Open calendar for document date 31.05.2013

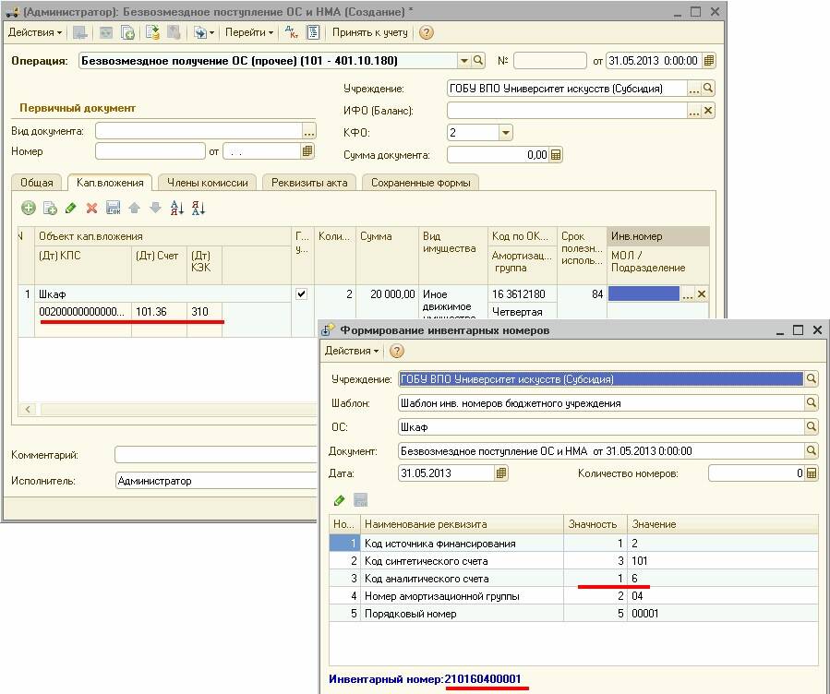pos(709,61)
